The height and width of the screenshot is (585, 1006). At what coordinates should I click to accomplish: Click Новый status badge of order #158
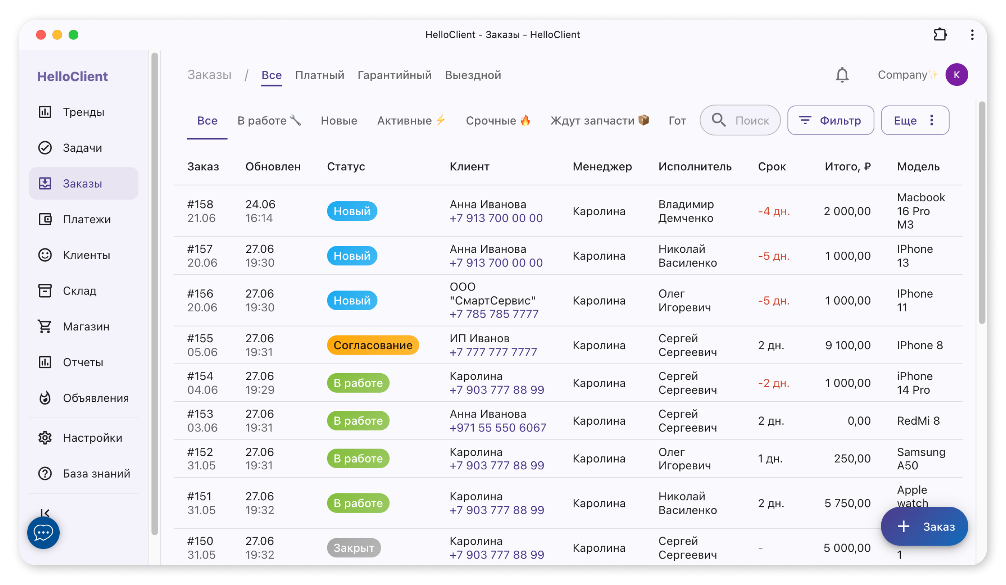[352, 211]
